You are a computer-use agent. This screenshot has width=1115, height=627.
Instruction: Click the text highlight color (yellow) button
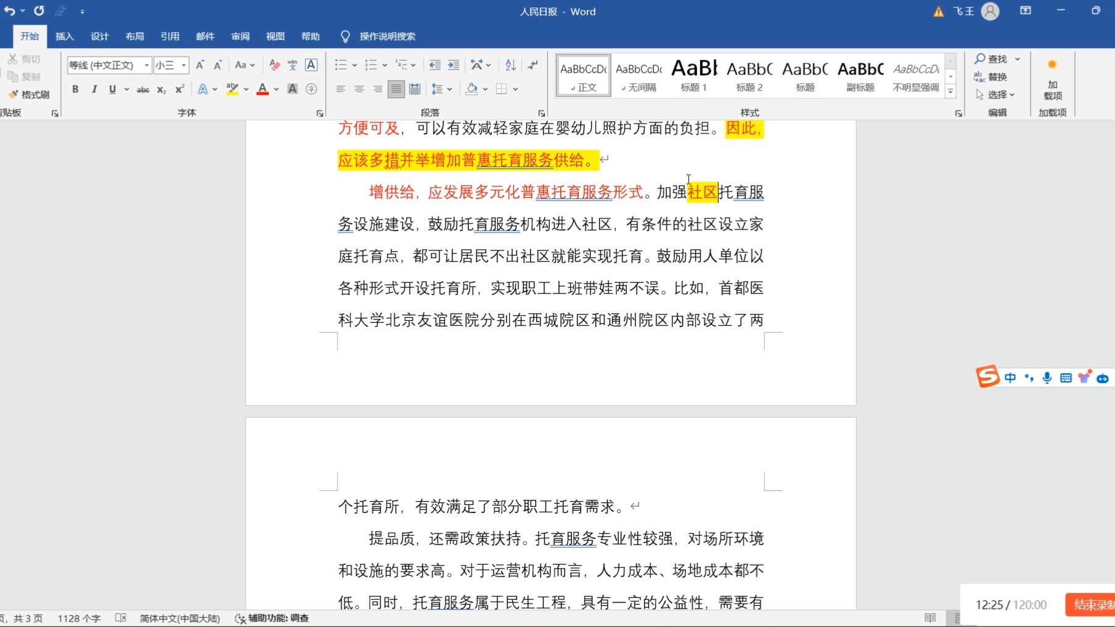pos(232,89)
